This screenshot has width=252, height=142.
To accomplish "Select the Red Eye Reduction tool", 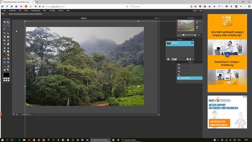I will click(4, 59).
